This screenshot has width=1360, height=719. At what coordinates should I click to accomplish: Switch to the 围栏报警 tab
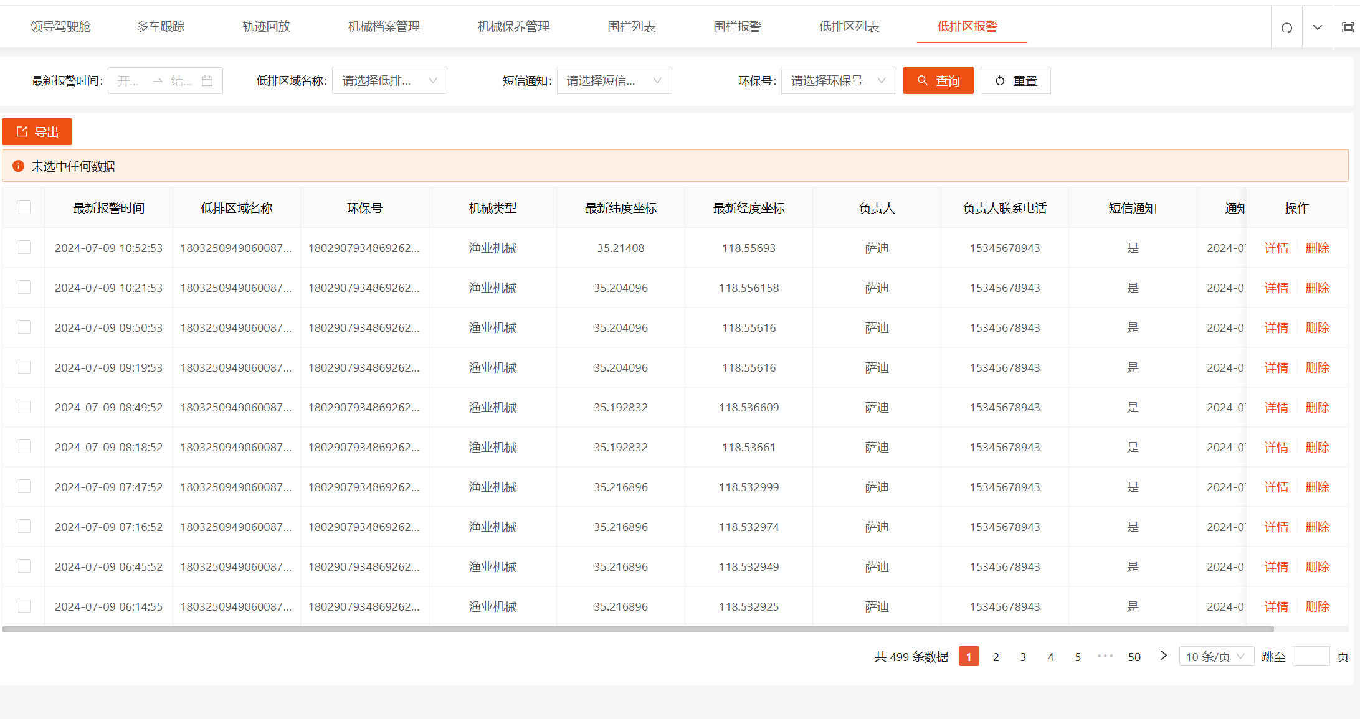737,26
